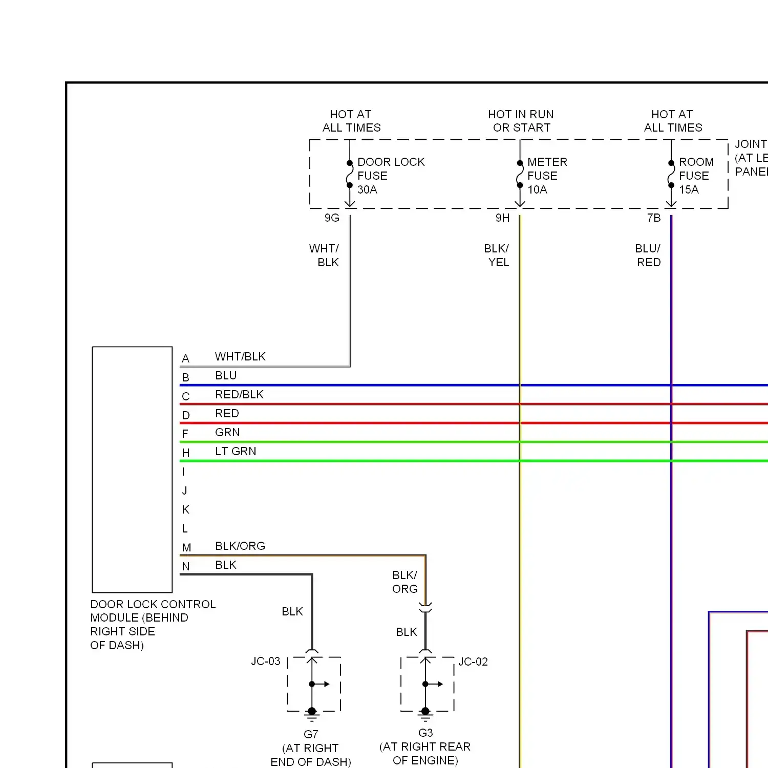This screenshot has width=768, height=768.
Task: Click the BLK/ORG label at pin M
Action: click(240, 546)
